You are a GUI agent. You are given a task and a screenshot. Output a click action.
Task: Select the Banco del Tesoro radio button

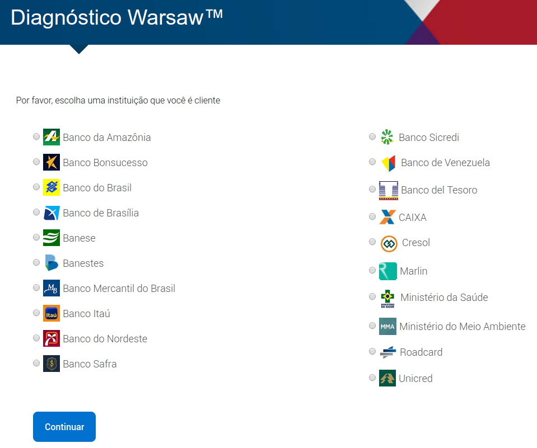[x=372, y=189]
